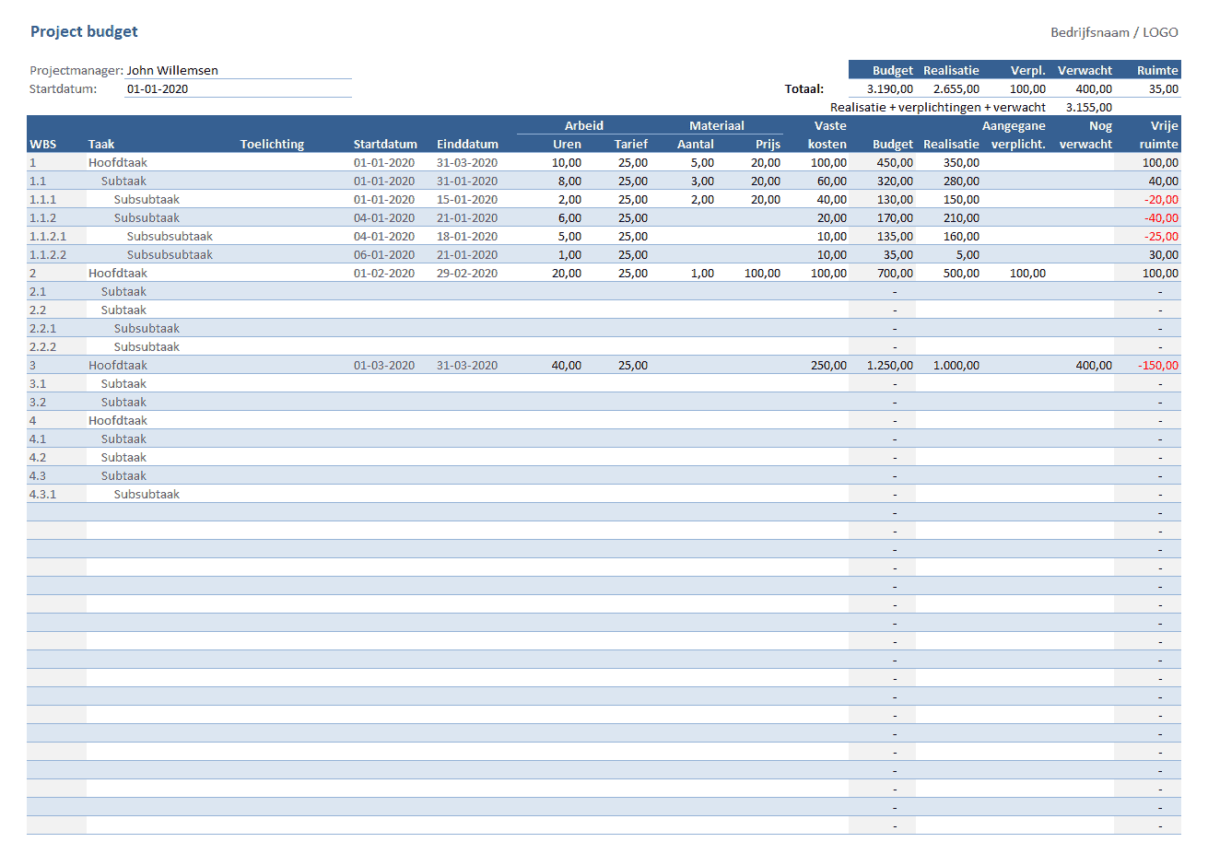The image size is (1208, 854).
Task: Select the Subsubtaak in row 4.3.1
Action: pos(147,495)
